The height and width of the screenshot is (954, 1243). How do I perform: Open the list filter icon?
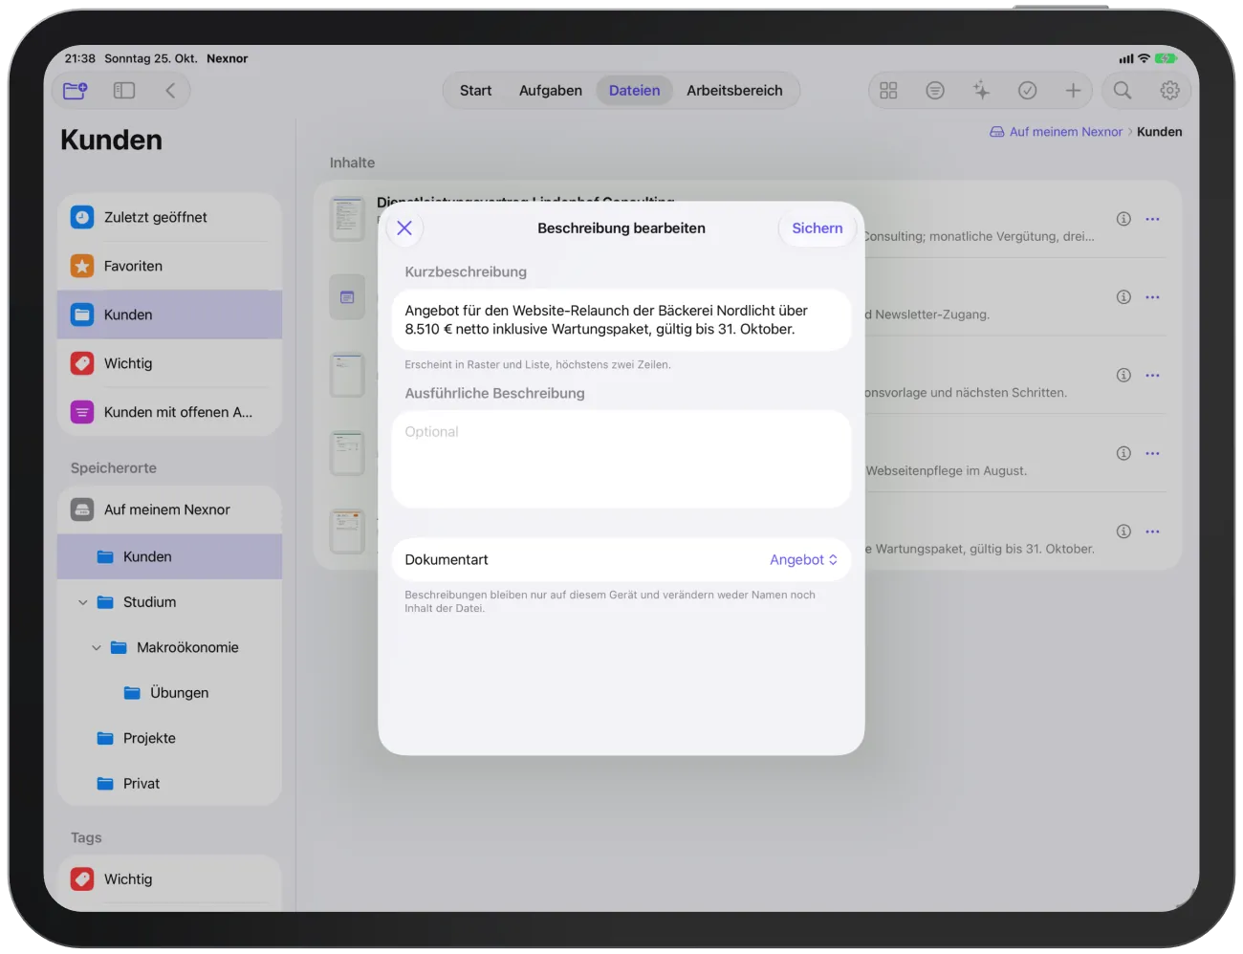[935, 91]
